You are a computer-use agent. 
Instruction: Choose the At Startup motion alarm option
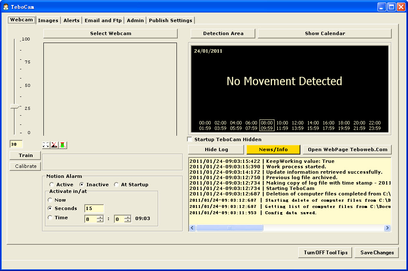click(x=116, y=185)
